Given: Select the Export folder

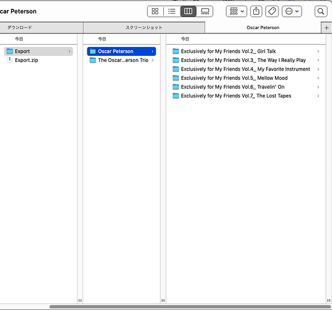Looking at the screenshot, I should (38, 51).
